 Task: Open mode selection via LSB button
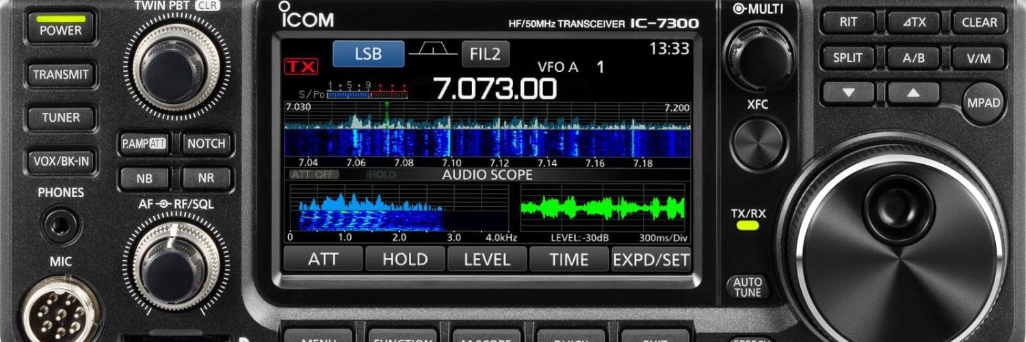pos(368,54)
